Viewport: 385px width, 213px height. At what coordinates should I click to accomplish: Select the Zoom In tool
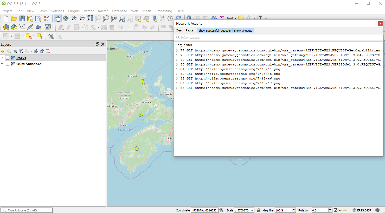tap(74, 18)
